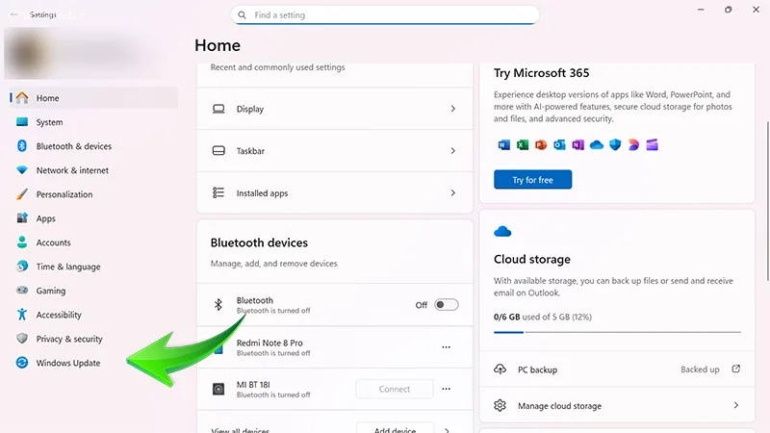Click the Gaming sidebar icon

pyautogui.click(x=22, y=291)
